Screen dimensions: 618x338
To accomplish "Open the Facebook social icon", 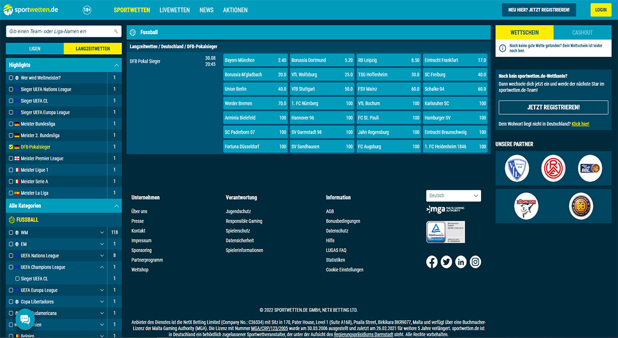I will 431,262.
